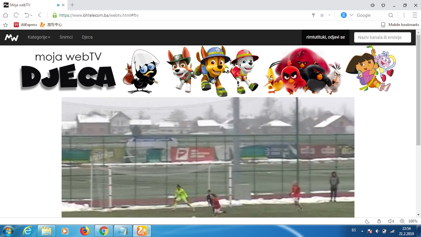Open Windows Explorer from the taskbar
Image resolution: width=421 pixels, height=237 pixels.
coord(46,231)
